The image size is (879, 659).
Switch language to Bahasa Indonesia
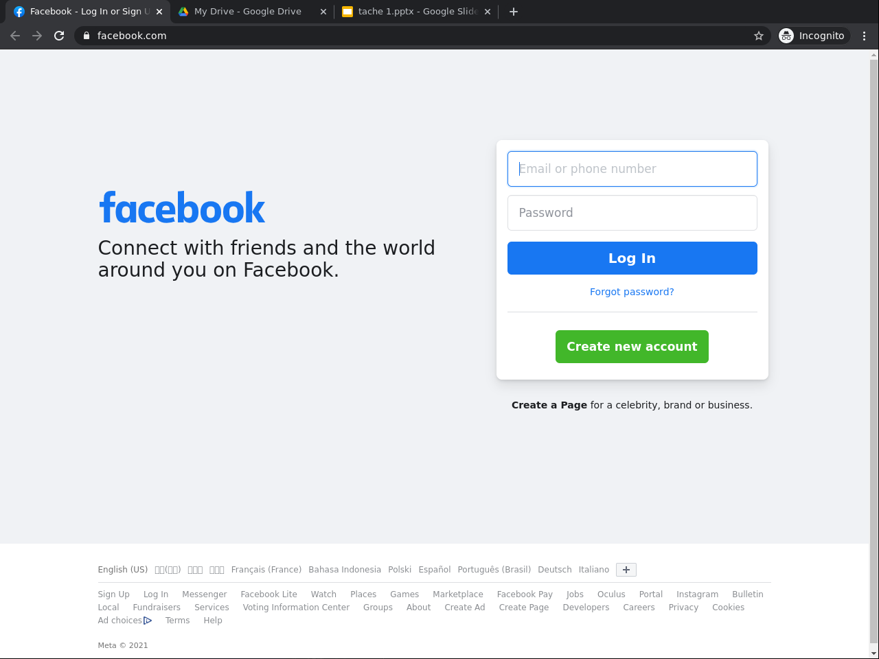click(x=345, y=570)
